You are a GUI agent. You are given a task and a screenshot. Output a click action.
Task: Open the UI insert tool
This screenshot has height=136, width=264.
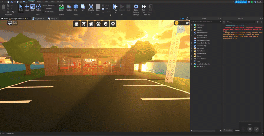(x=83, y=8)
